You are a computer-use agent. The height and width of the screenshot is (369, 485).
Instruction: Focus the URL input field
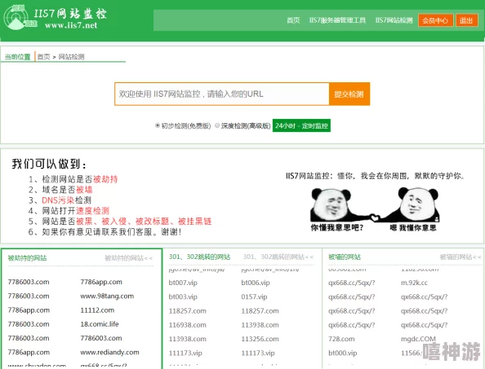222,94
